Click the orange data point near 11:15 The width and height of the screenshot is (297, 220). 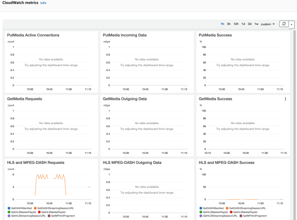coord(89,187)
